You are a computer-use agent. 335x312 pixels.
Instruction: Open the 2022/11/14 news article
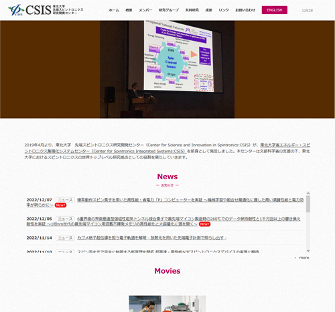coord(152,238)
